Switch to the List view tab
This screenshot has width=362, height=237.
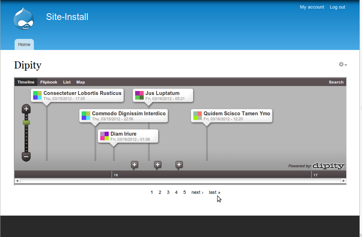pyautogui.click(x=67, y=82)
